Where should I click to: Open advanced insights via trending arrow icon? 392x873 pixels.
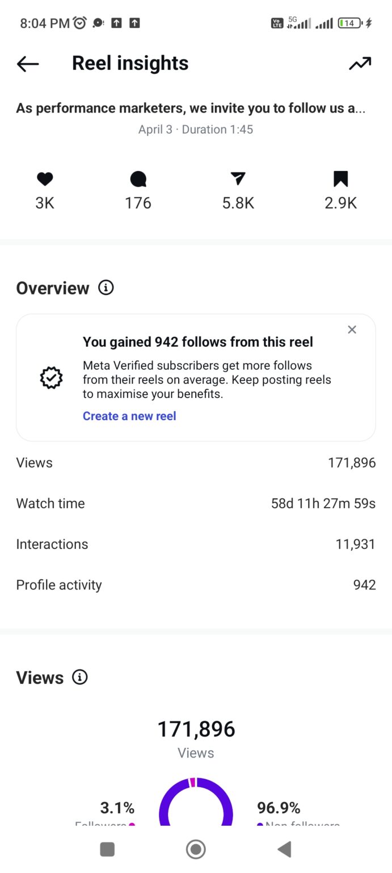click(360, 64)
